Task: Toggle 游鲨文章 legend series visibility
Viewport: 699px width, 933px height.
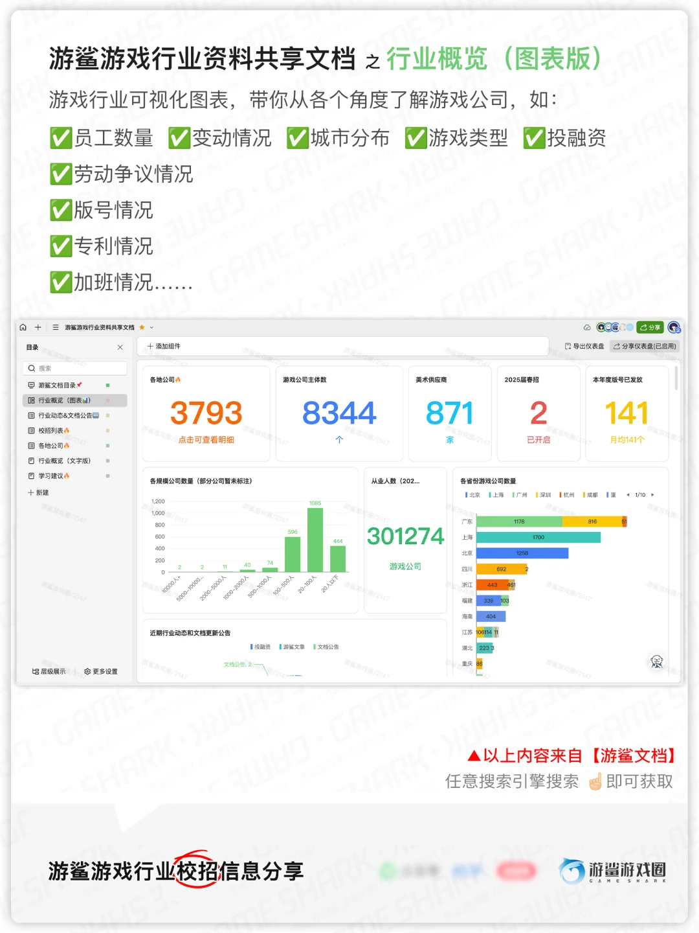Action: tap(293, 646)
